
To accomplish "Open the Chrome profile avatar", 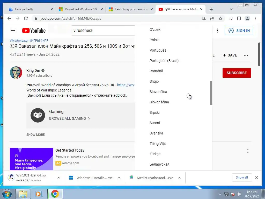I will coord(247,18).
